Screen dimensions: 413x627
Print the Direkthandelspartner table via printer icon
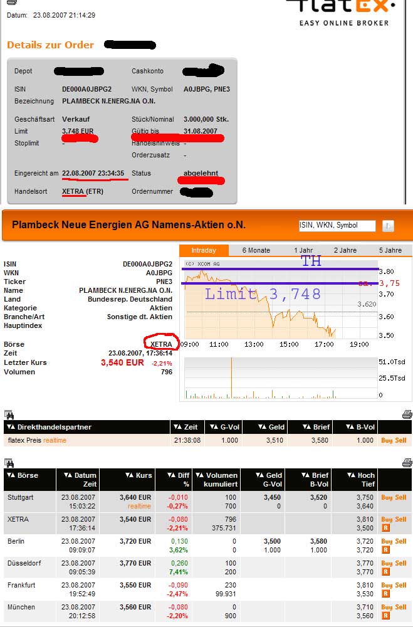tap(407, 414)
